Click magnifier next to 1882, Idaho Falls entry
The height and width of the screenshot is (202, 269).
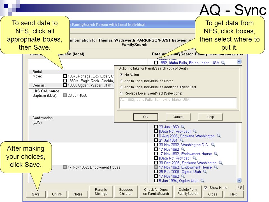tap(223, 63)
